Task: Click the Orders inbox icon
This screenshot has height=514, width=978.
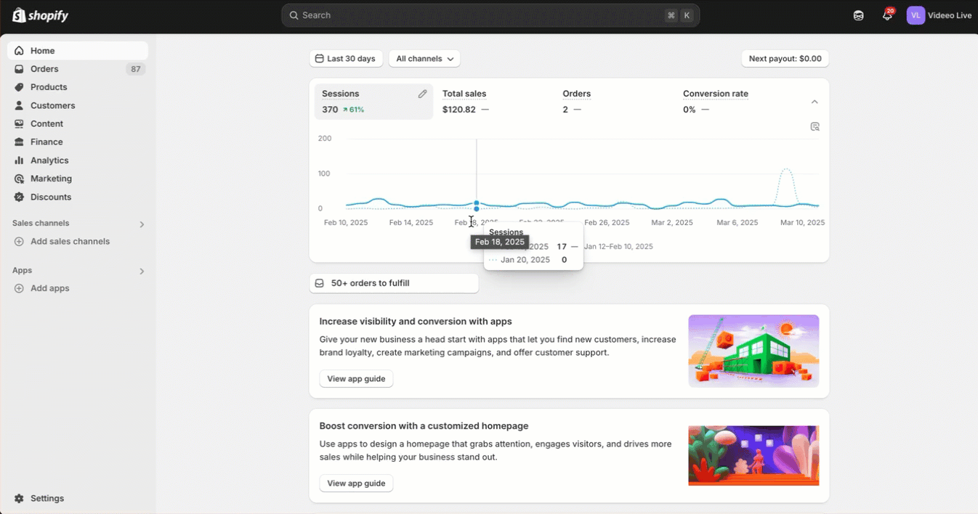Action: (19, 69)
